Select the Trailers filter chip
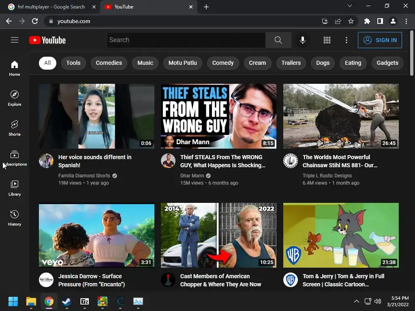 tap(291, 63)
